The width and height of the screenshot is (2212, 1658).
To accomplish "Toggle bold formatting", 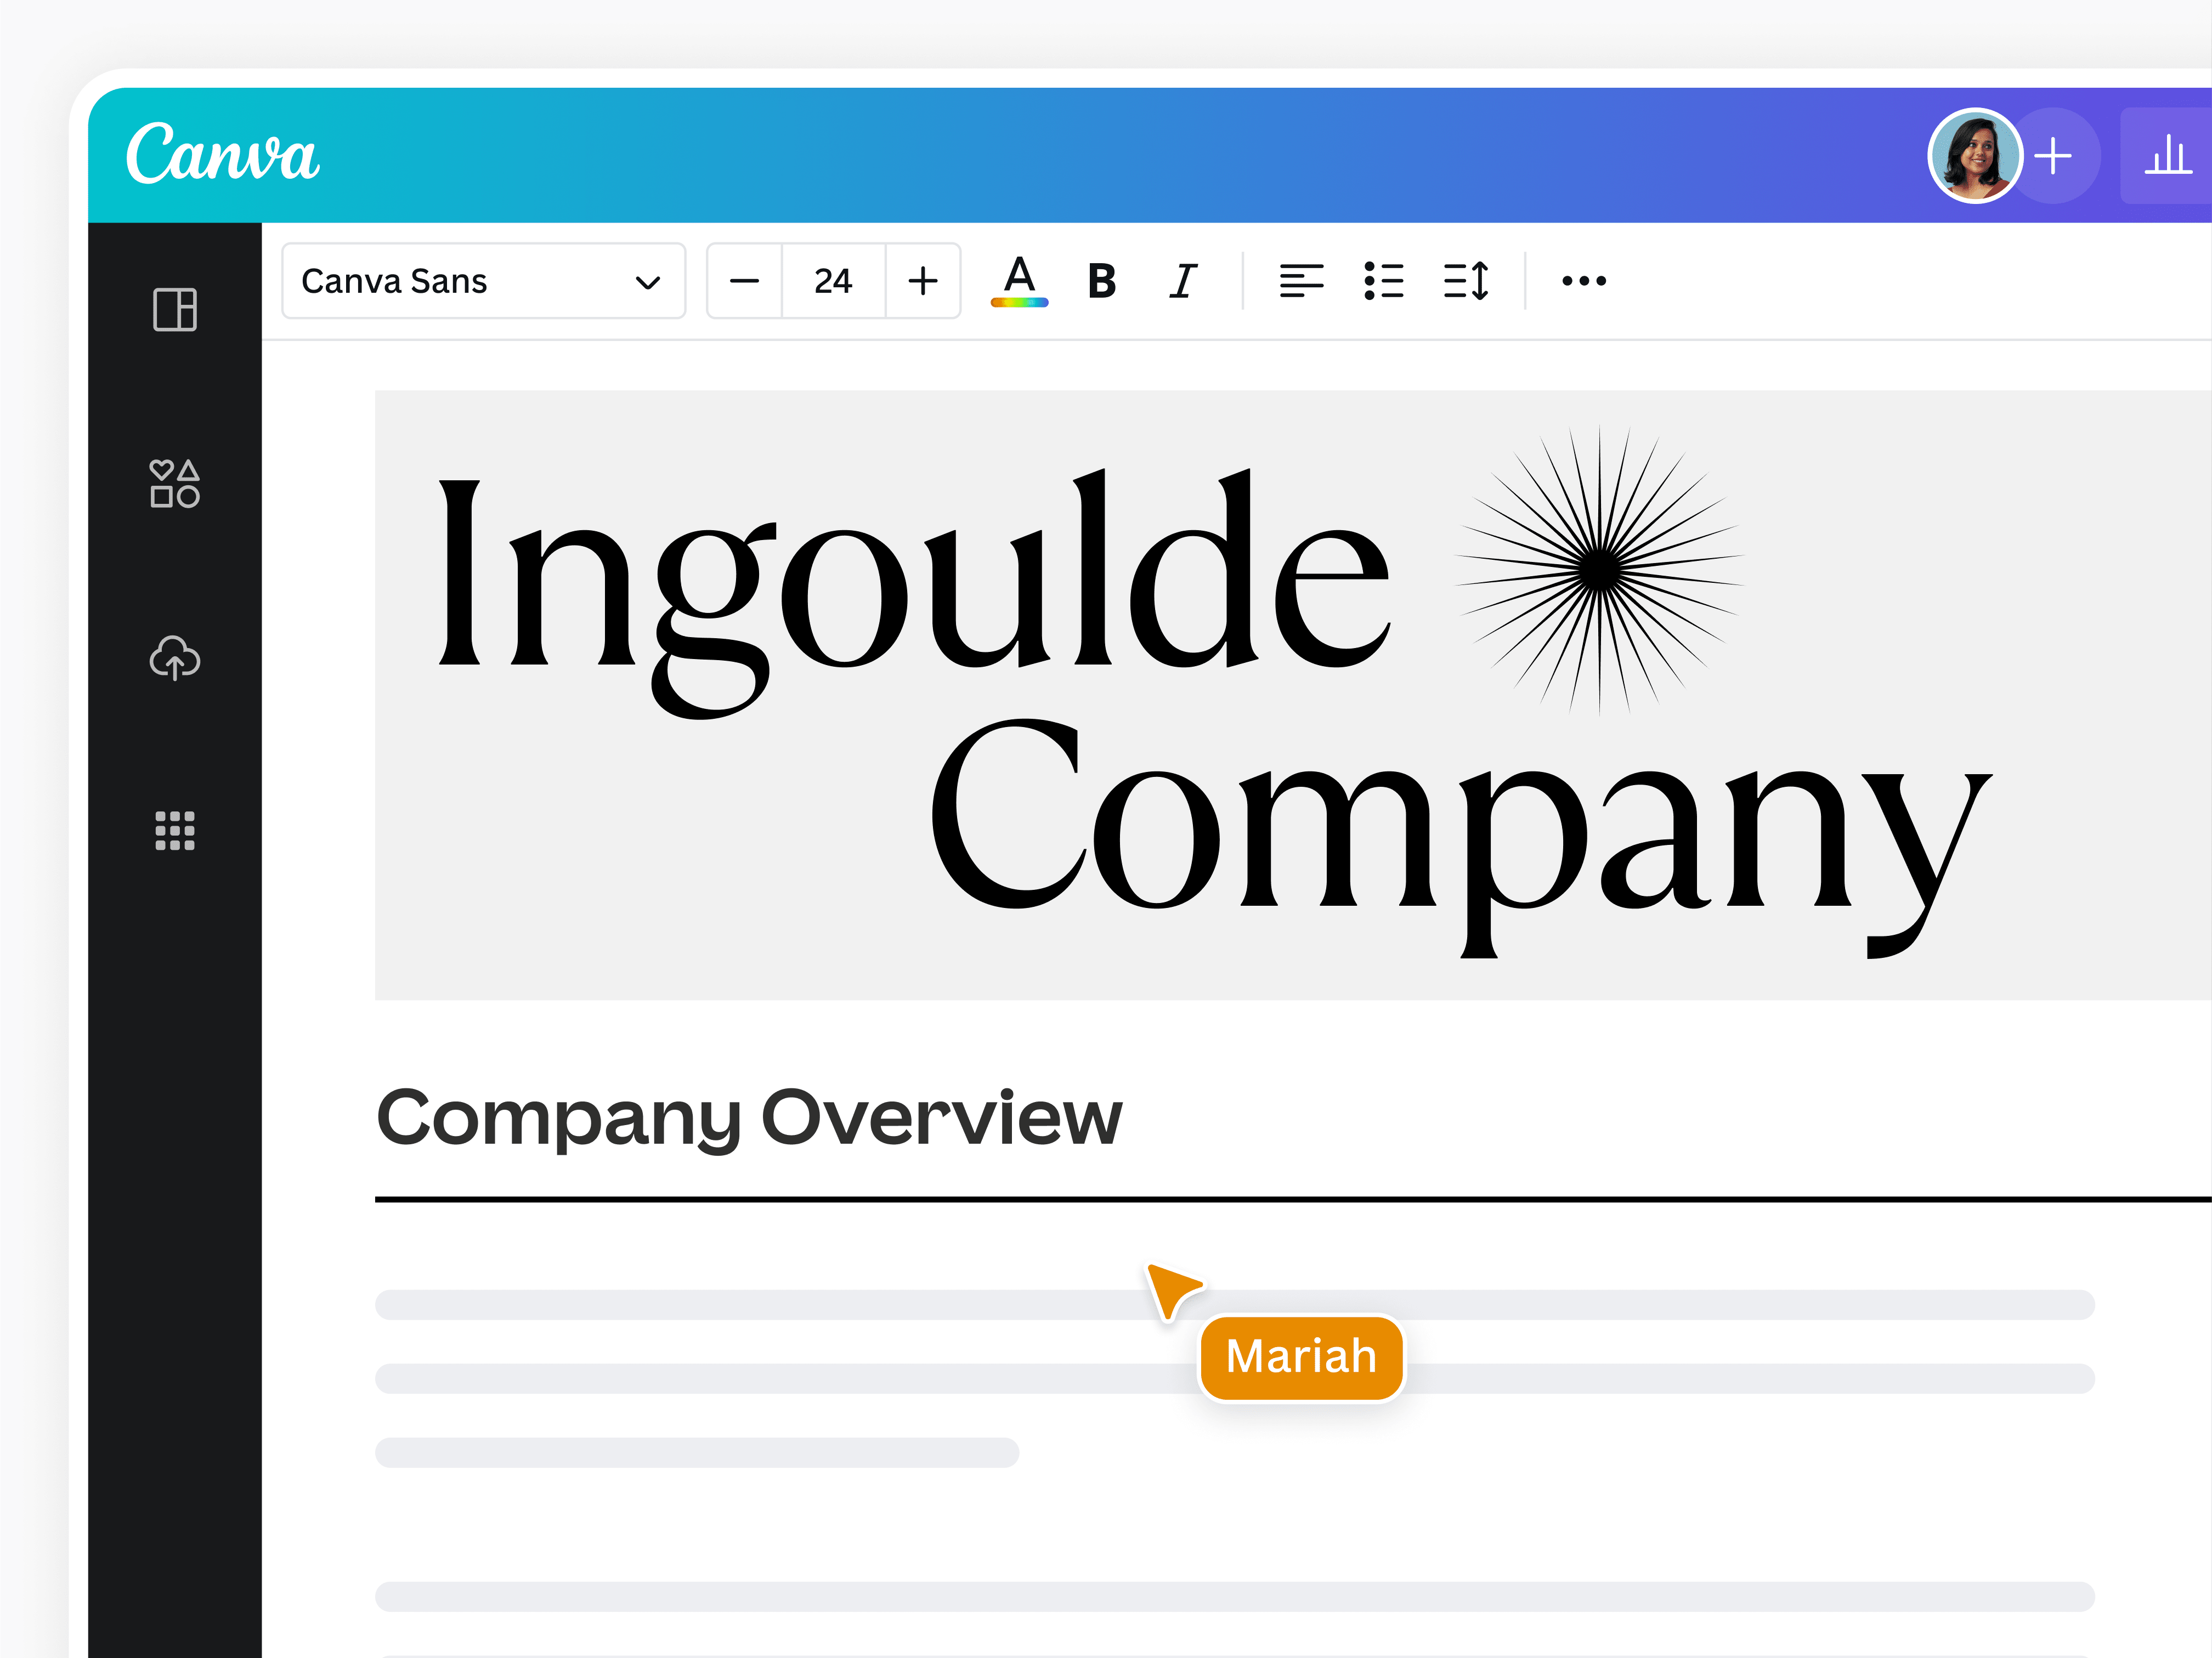I will click(x=1100, y=281).
